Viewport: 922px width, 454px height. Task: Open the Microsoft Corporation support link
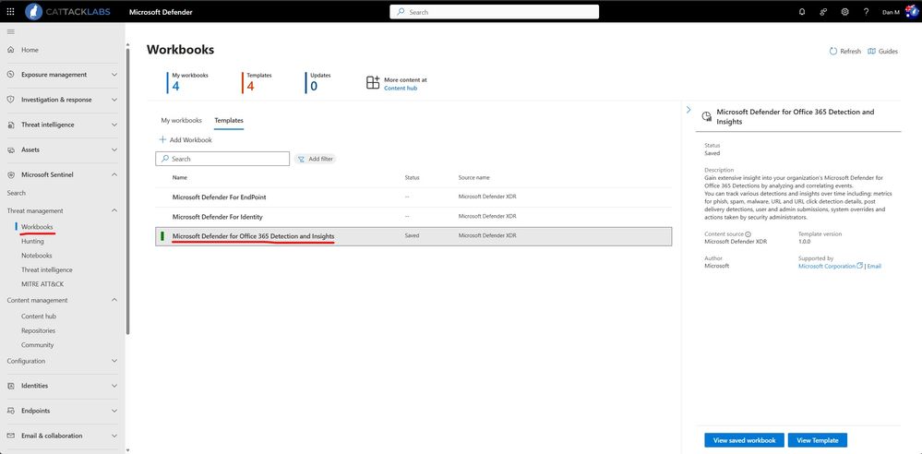click(x=827, y=266)
